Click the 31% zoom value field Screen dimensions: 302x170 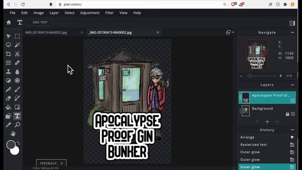pyautogui.click(x=290, y=76)
